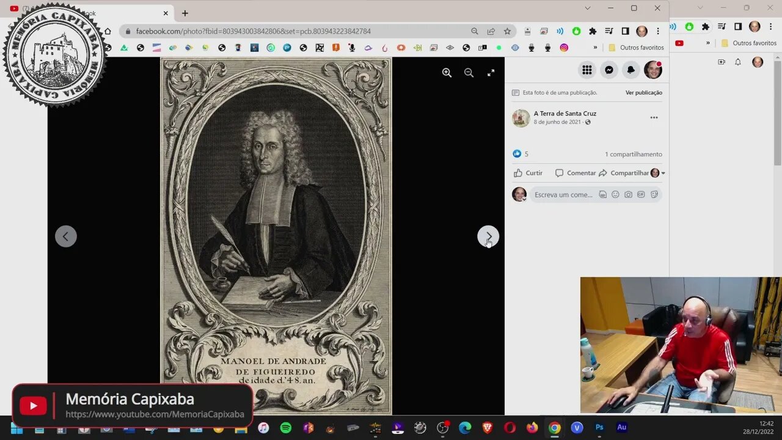Image resolution: width=782 pixels, height=440 pixels.
Task: Expand the comment-as identity dropdown
Action: (658, 173)
